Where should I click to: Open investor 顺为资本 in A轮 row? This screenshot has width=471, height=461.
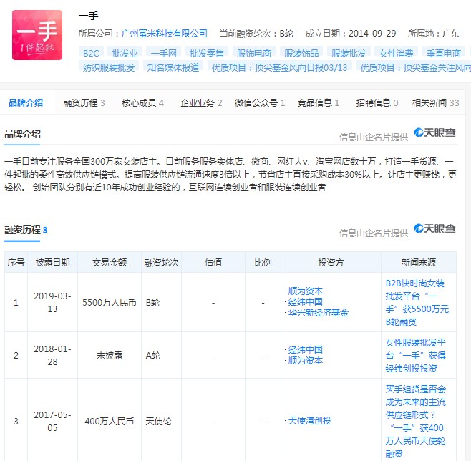[305, 360]
